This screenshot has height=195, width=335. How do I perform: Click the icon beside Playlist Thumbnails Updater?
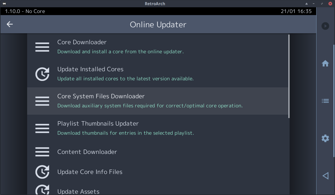(x=42, y=128)
